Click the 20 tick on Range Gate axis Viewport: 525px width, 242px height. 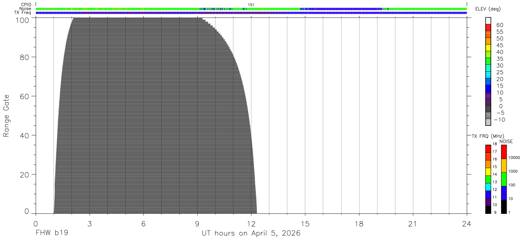pyautogui.click(x=24, y=175)
